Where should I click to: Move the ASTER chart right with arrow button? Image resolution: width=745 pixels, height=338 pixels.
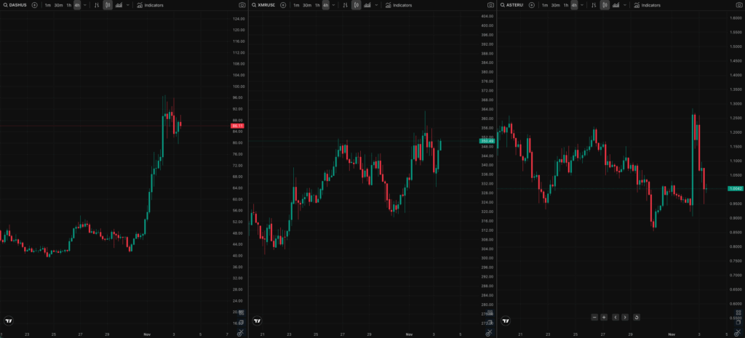625,317
